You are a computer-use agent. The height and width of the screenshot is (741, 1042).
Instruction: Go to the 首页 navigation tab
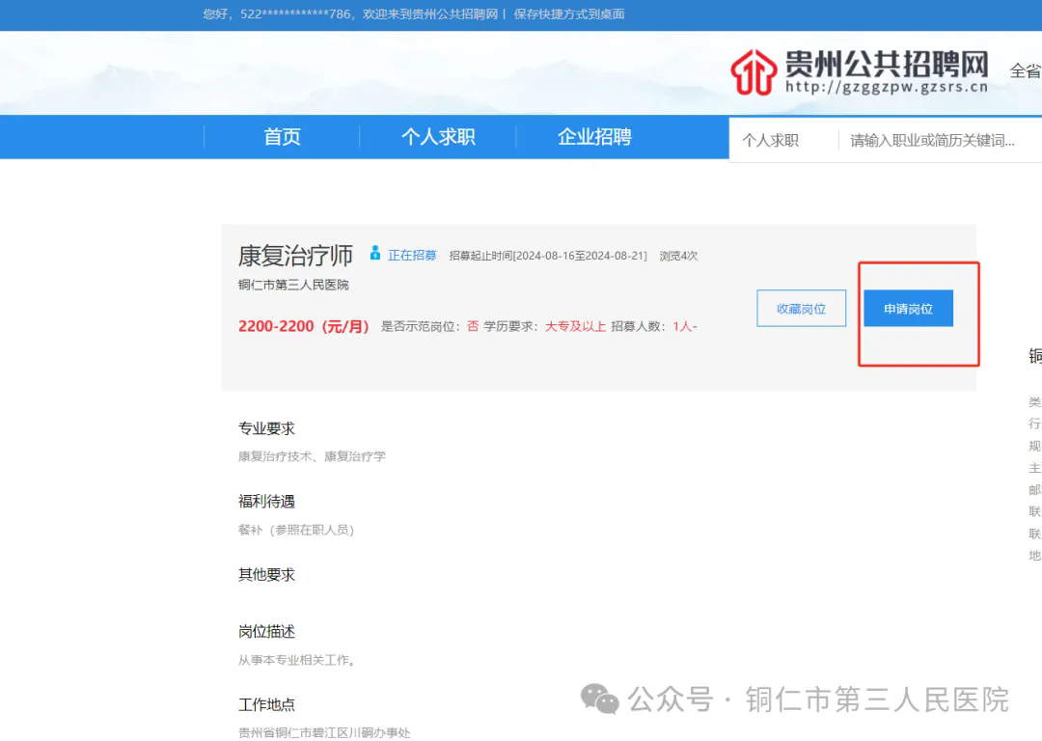click(282, 137)
